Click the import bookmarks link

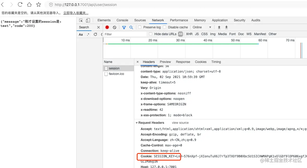pos(76,13)
